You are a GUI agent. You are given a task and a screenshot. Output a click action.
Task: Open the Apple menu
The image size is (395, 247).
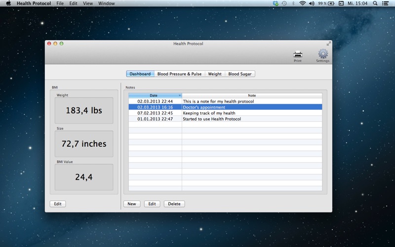[8, 3]
